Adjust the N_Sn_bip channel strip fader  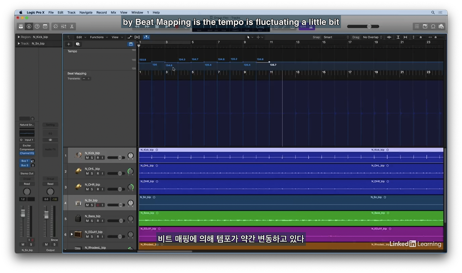22,213
